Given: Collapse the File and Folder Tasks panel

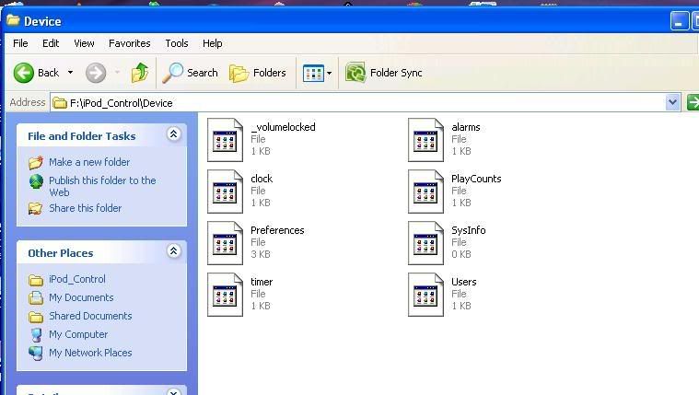Looking at the screenshot, I should point(174,135).
